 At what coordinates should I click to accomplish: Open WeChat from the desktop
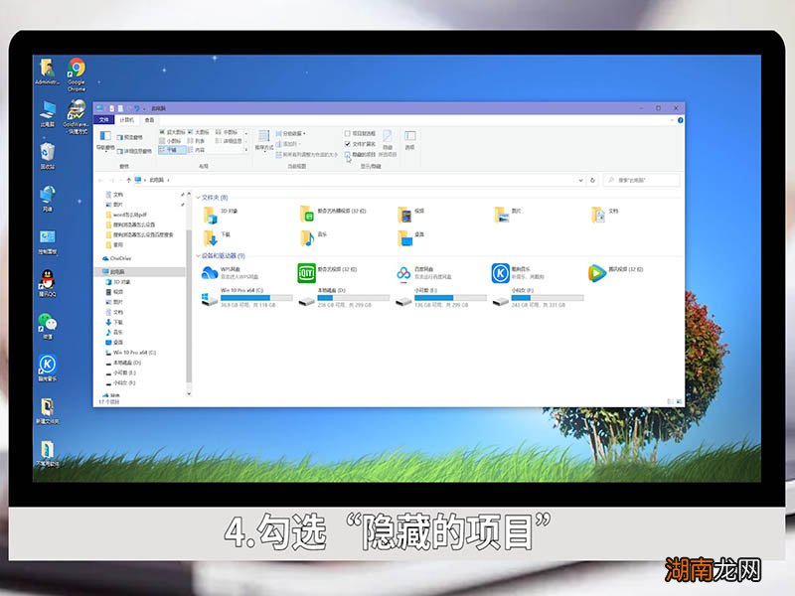coord(47,321)
